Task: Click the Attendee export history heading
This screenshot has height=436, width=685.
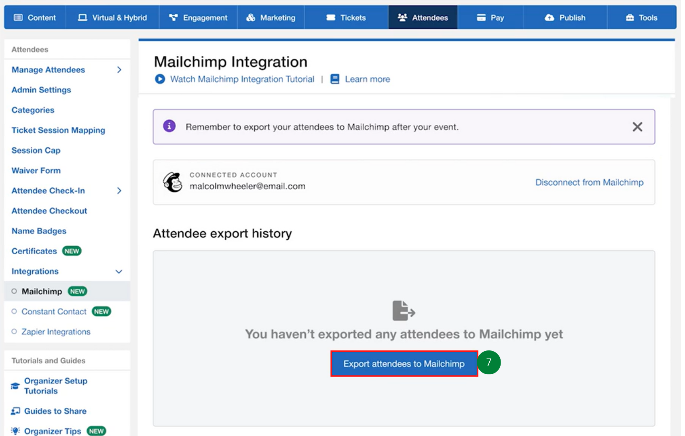Action: click(222, 233)
